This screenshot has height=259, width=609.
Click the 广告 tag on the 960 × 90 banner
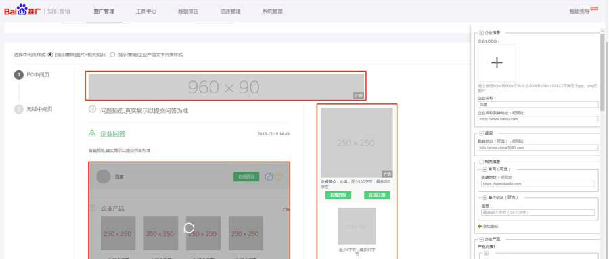tap(359, 95)
